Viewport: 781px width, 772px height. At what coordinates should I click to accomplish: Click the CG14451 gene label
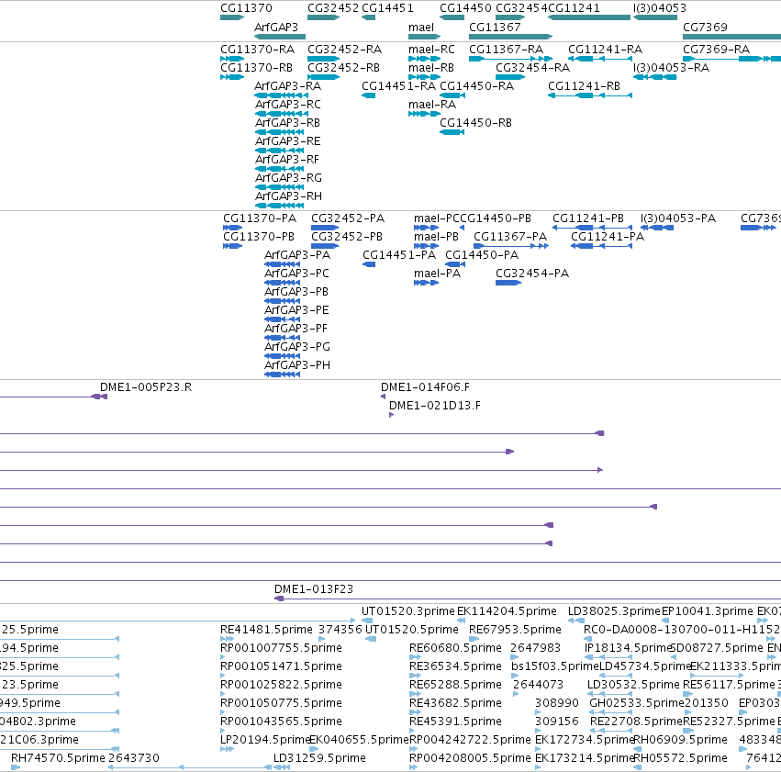(x=387, y=8)
